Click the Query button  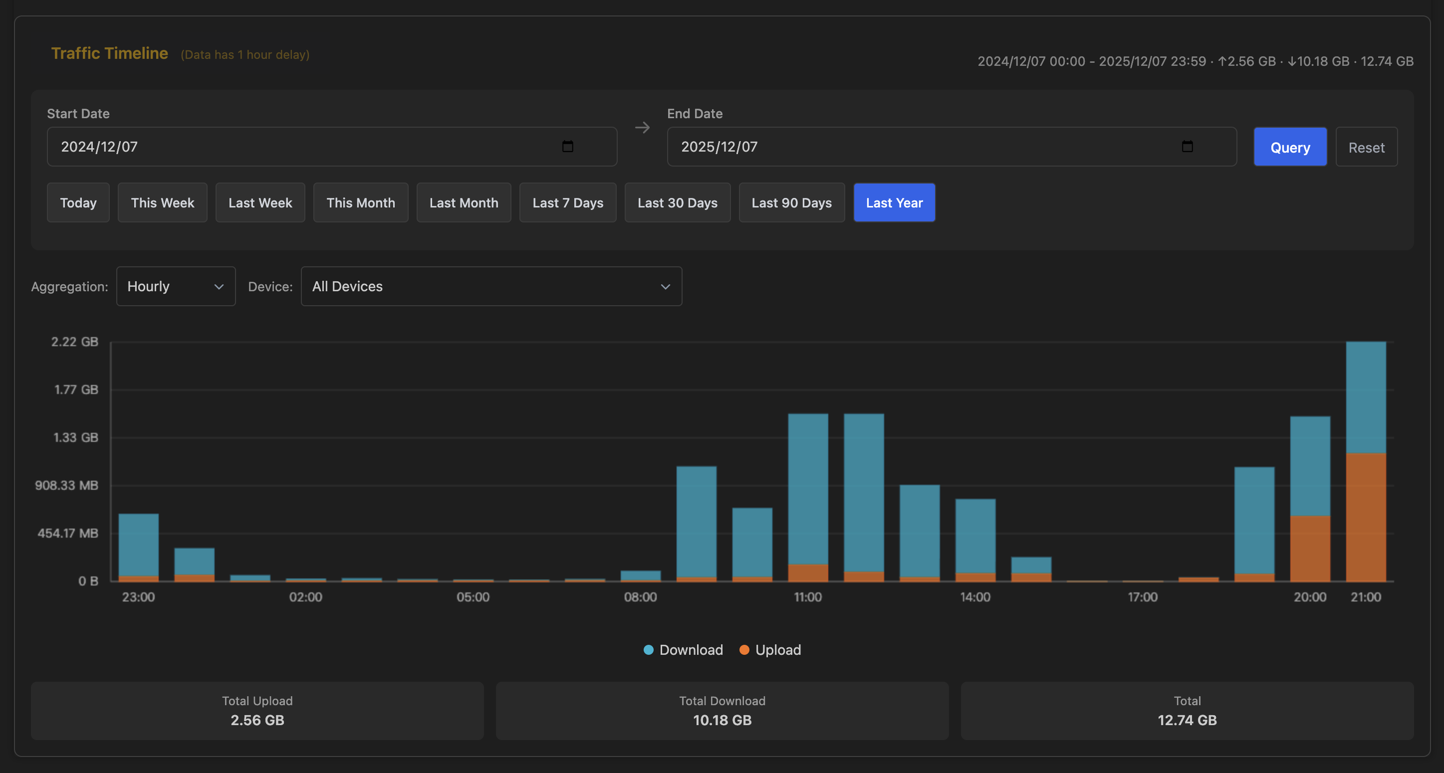point(1290,146)
